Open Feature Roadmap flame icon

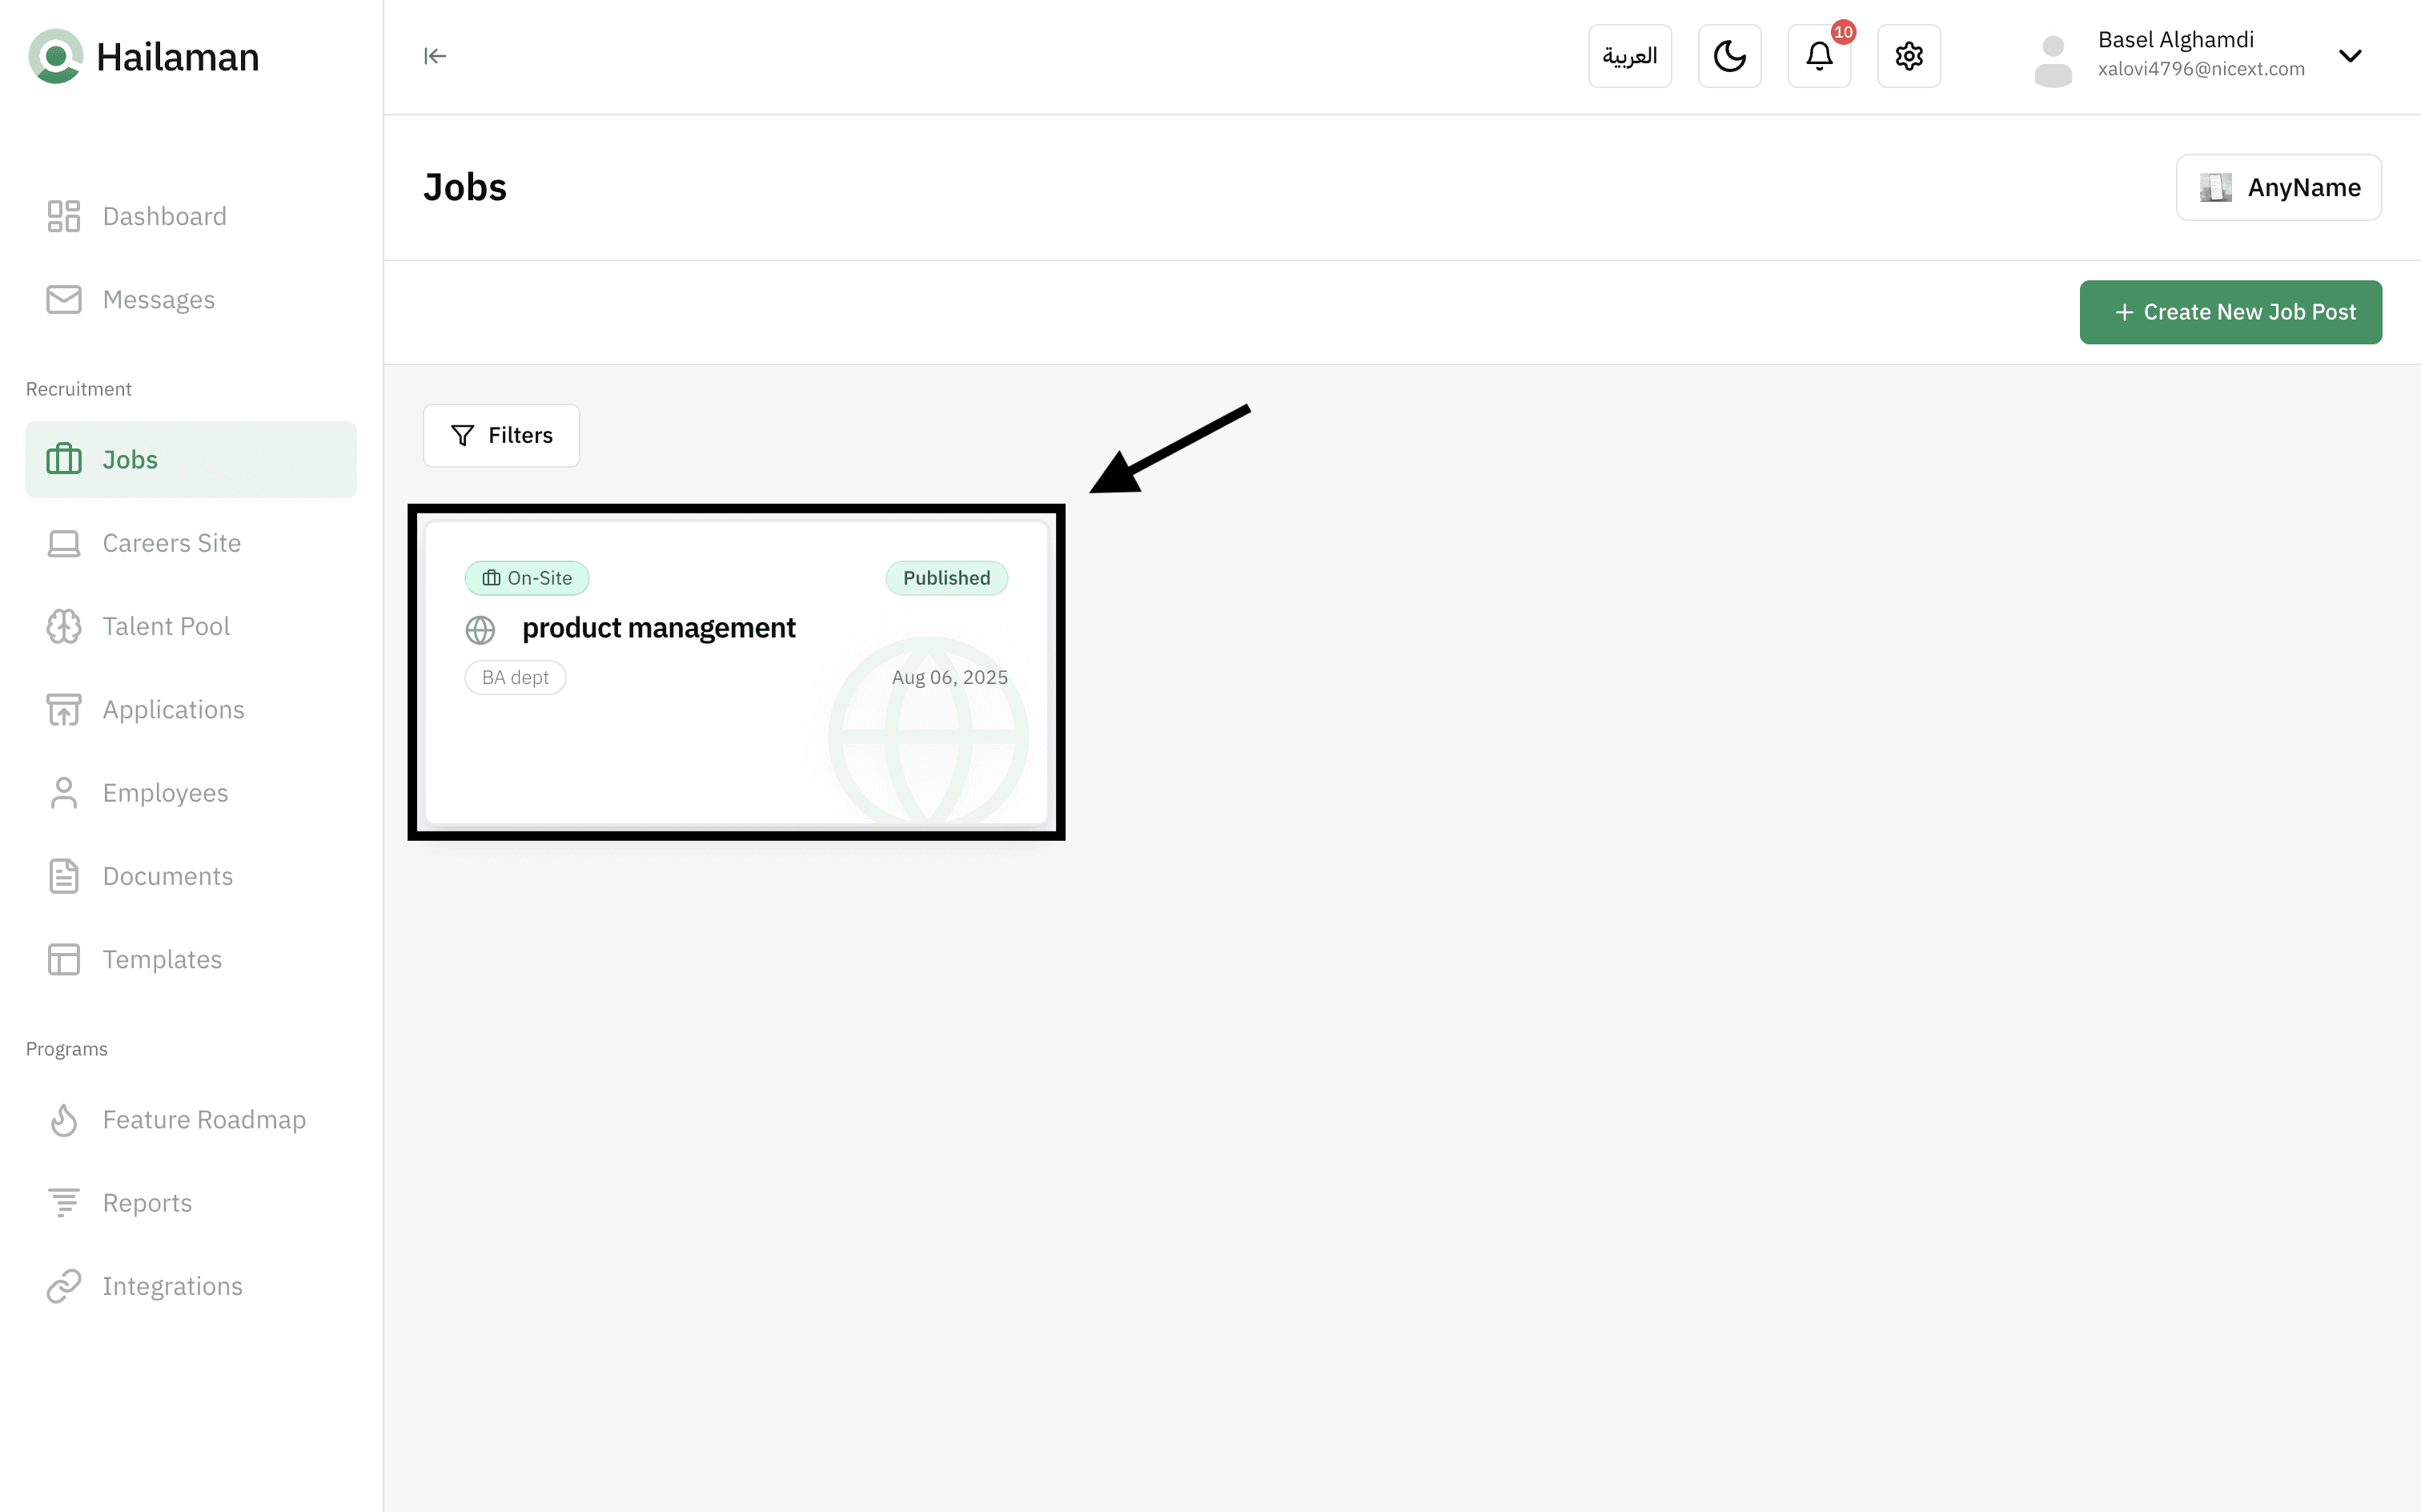click(64, 1119)
